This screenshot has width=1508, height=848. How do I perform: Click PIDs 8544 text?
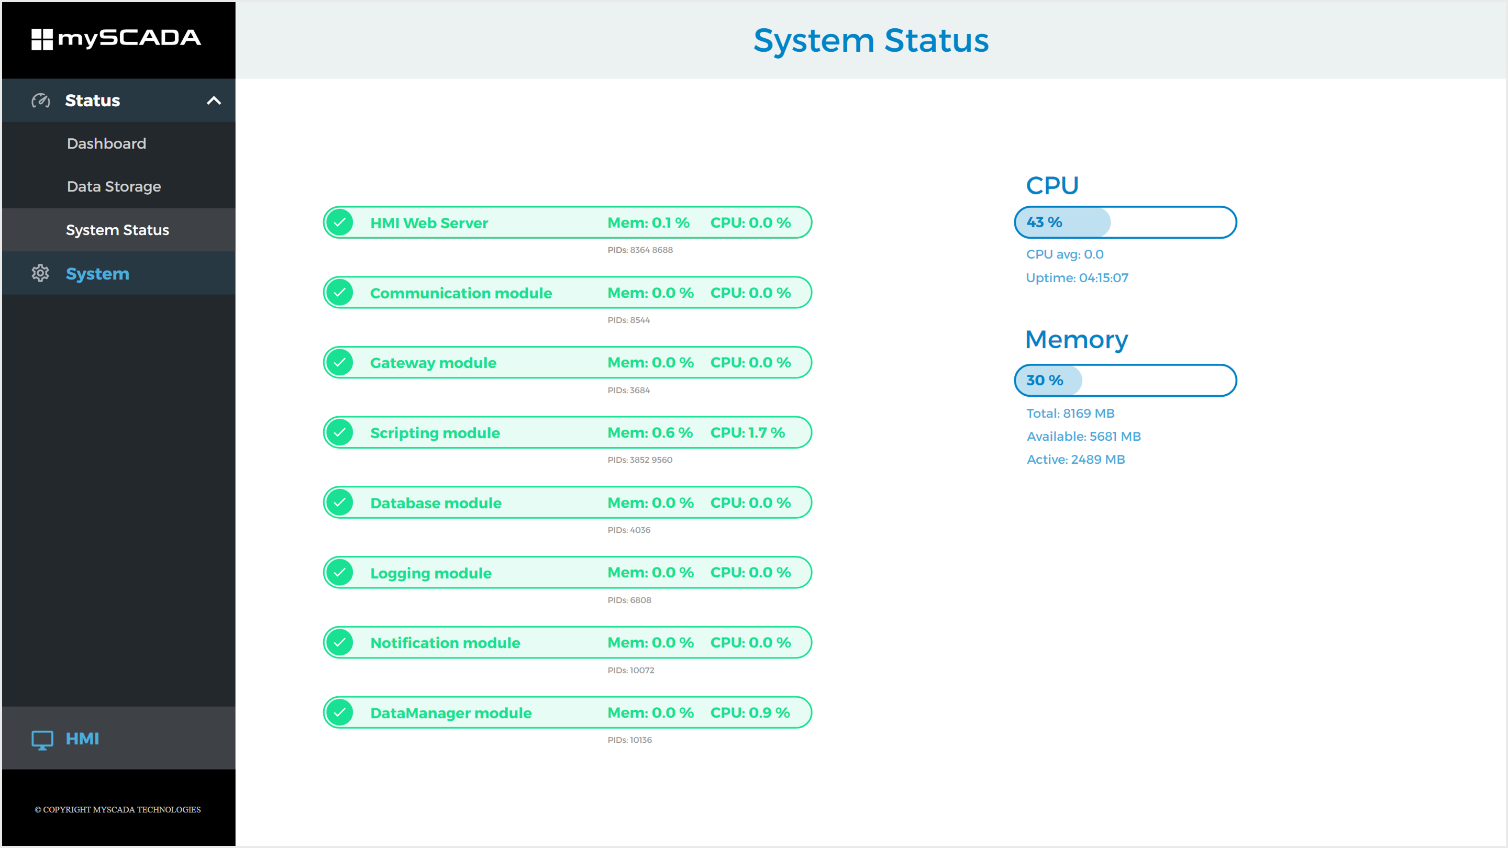(629, 320)
